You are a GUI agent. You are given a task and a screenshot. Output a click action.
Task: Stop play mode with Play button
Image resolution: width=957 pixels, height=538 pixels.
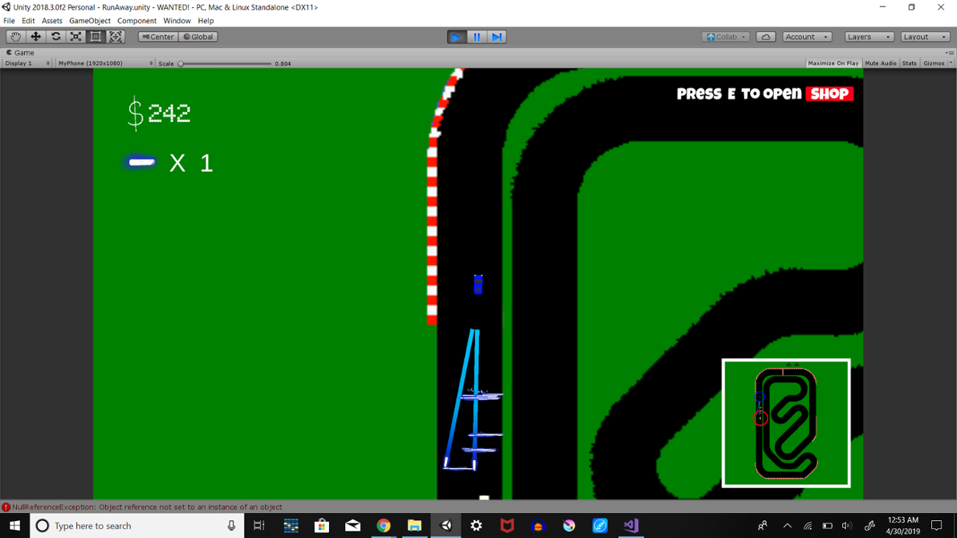click(x=456, y=37)
